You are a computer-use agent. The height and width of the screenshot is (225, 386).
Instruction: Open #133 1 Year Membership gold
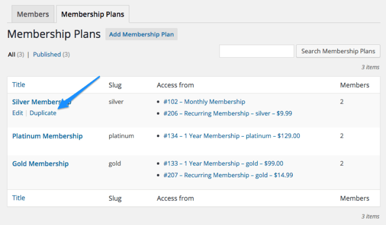pos(223,164)
